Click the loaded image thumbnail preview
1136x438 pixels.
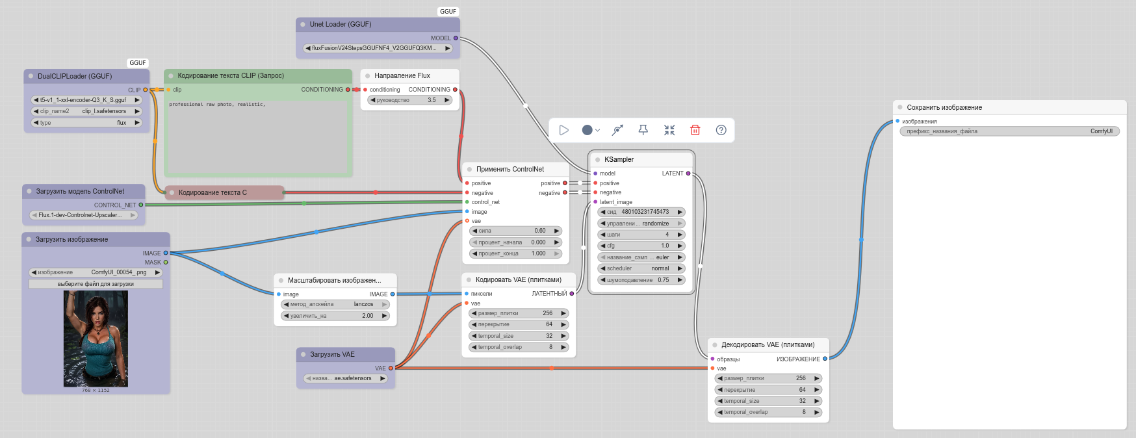coord(96,339)
